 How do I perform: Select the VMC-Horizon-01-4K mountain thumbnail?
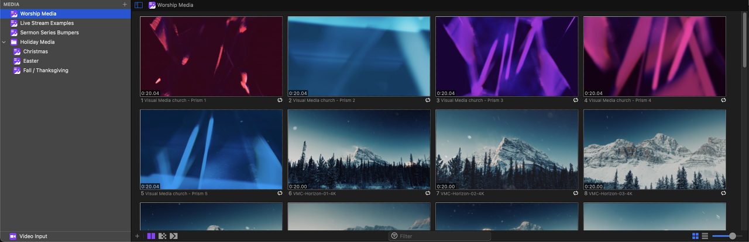point(359,149)
